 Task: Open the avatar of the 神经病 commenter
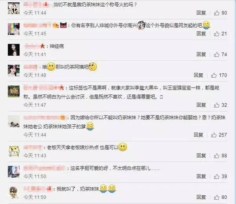pyautogui.click(x=14, y=50)
